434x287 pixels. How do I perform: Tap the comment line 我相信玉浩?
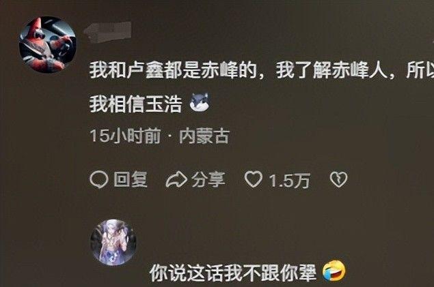click(135, 104)
